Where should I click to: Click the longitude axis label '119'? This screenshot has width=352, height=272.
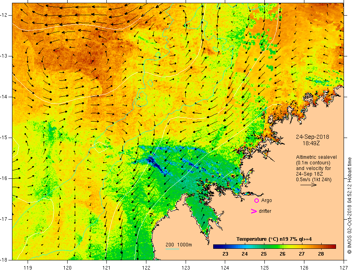coord(28,268)
